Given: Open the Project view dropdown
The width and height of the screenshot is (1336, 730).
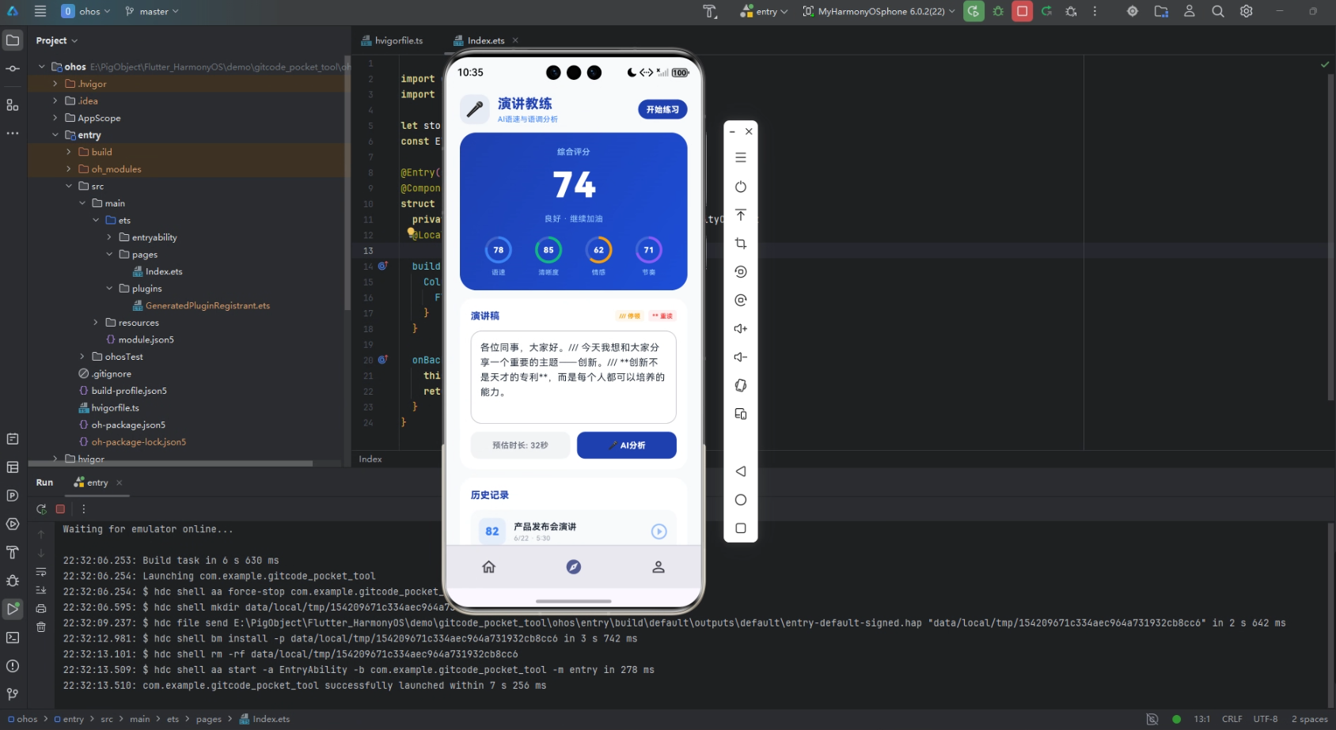Looking at the screenshot, I should [56, 40].
